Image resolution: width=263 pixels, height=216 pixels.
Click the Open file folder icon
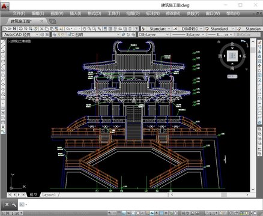pos(10,29)
